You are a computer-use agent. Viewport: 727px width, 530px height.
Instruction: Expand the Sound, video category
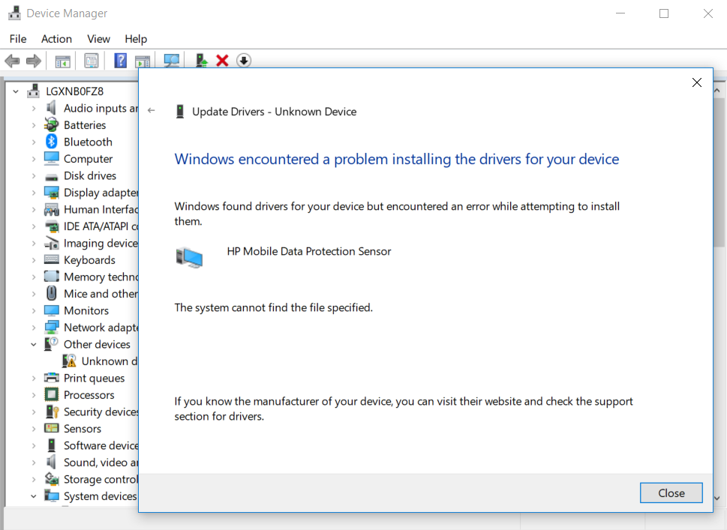coord(33,462)
